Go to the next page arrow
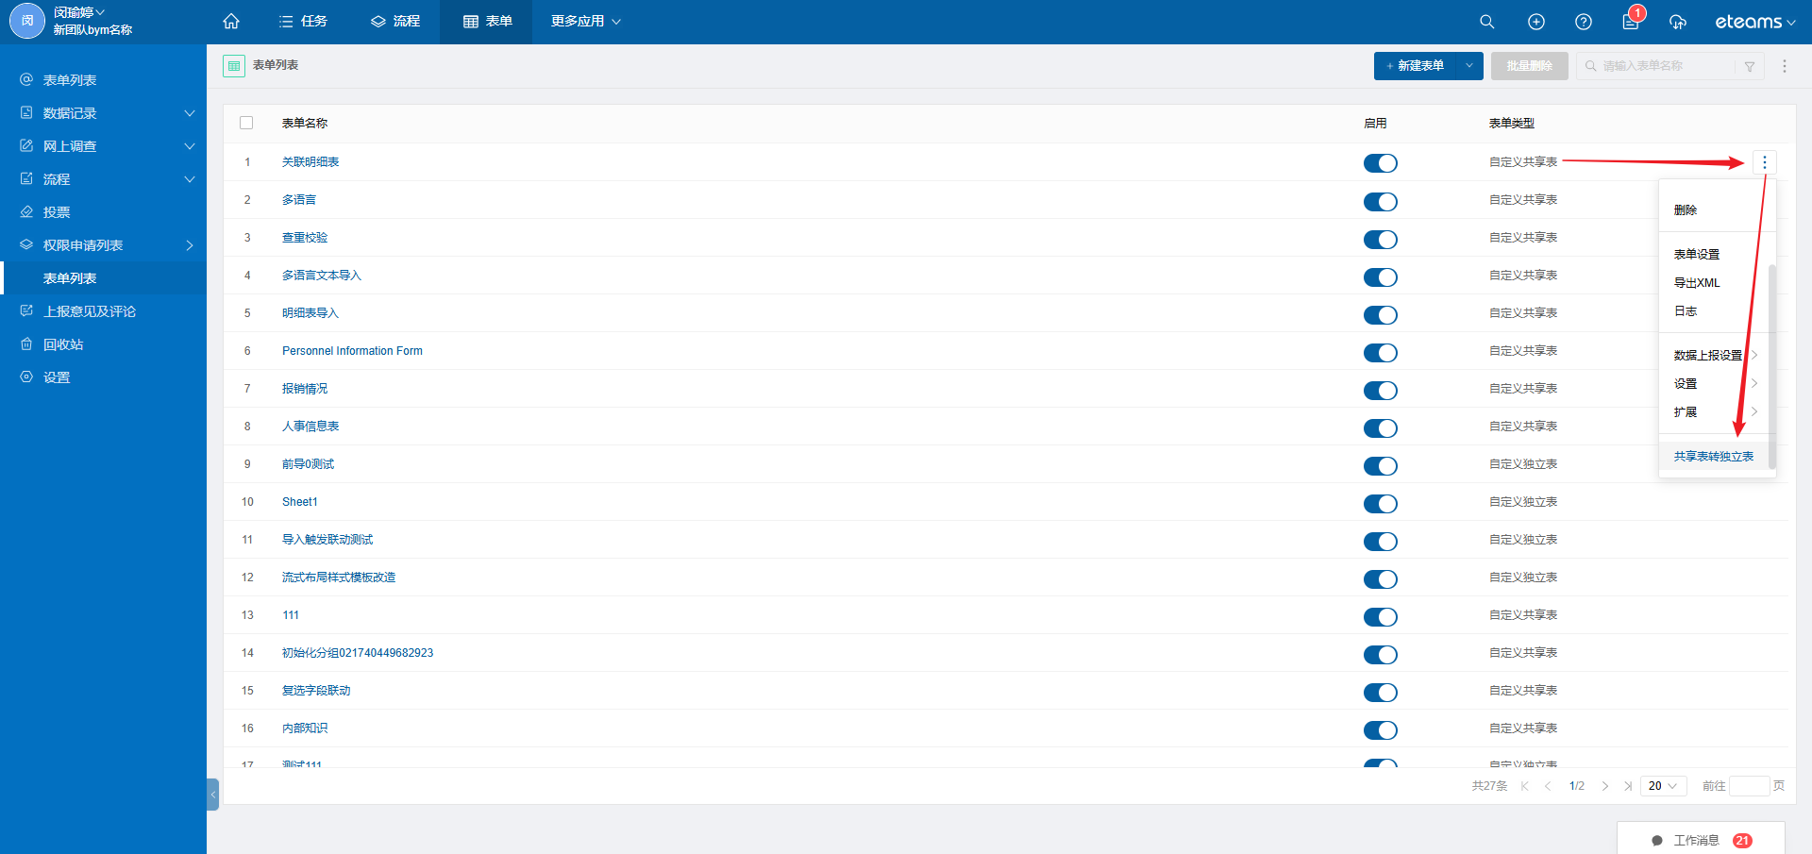This screenshot has height=854, width=1812. pyautogui.click(x=1604, y=786)
